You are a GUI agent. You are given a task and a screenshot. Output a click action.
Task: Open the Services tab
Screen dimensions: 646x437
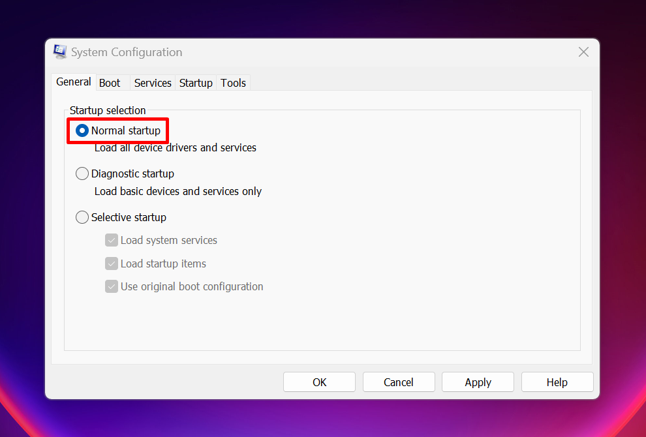pos(152,83)
